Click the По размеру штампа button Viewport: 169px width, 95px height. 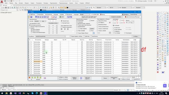click(53, 23)
